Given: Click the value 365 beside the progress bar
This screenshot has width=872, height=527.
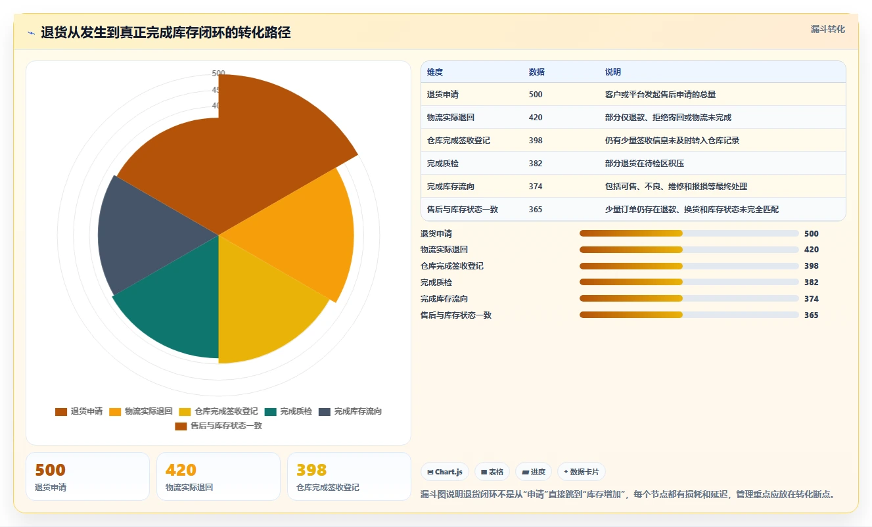Looking at the screenshot, I should tap(812, 315).
